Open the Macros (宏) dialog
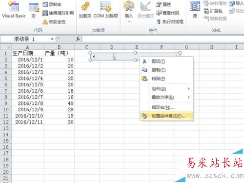The width and height of the screenshot is (244, 183). point(34,10)
